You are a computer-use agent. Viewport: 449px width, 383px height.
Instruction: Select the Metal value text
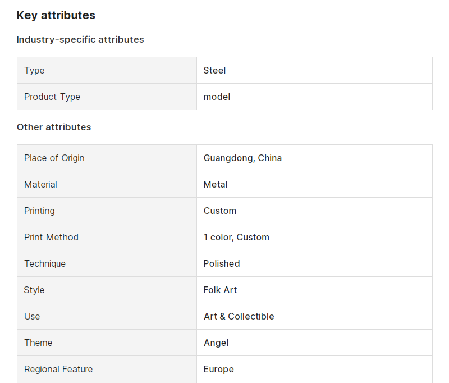(x=216, y=185)
